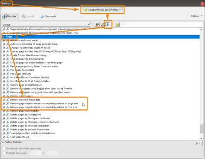
Task: Click the list scrollbar up arrow
Action: [201, 29]
